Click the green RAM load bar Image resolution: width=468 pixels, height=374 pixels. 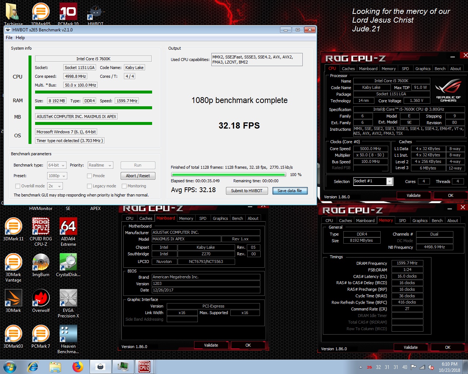[94, 108]
